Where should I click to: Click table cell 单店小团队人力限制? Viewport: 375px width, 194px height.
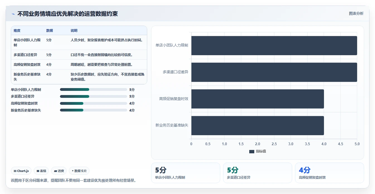tap(27, 42)
